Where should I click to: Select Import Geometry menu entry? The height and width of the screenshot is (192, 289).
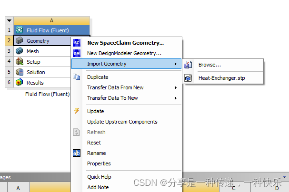(127, 64)
